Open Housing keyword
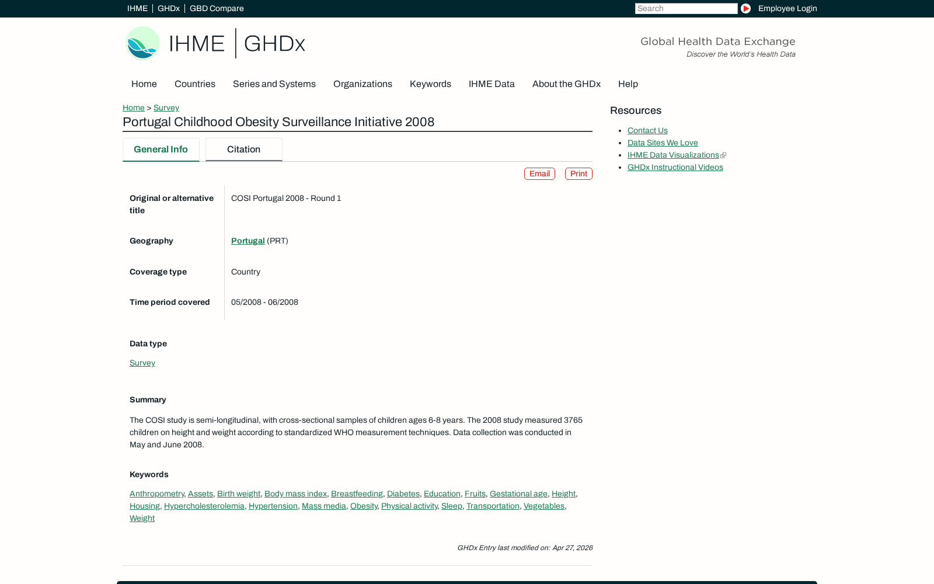This screenshot has height=584, width=934. pyautogui.click(x=145, y=506)
